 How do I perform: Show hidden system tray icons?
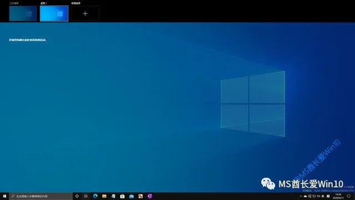tap(301, 196)
